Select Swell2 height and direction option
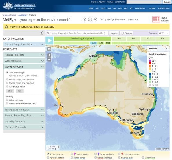This screenshot has width=172, height=160. 7,83
